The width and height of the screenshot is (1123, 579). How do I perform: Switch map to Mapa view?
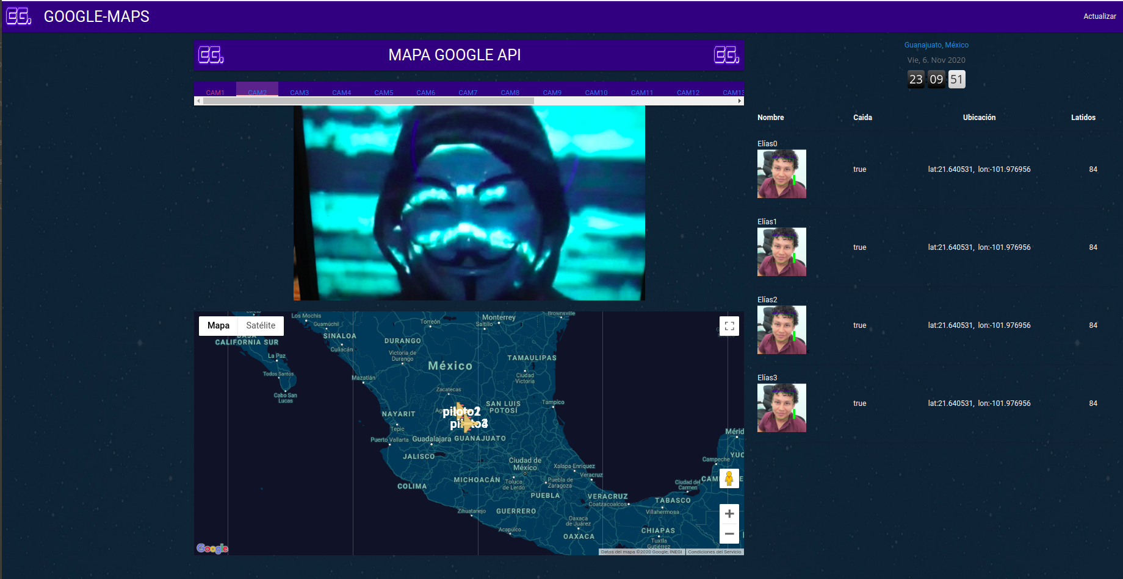point(218,325)
